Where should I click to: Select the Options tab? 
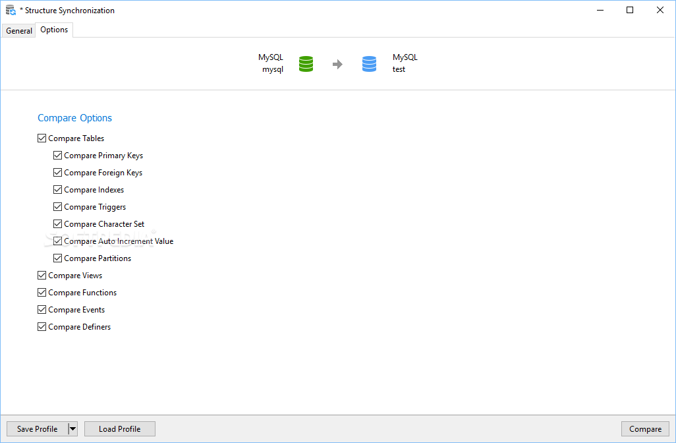[54, 30]
